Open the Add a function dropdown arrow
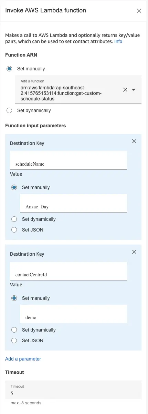 click(134, 90)
